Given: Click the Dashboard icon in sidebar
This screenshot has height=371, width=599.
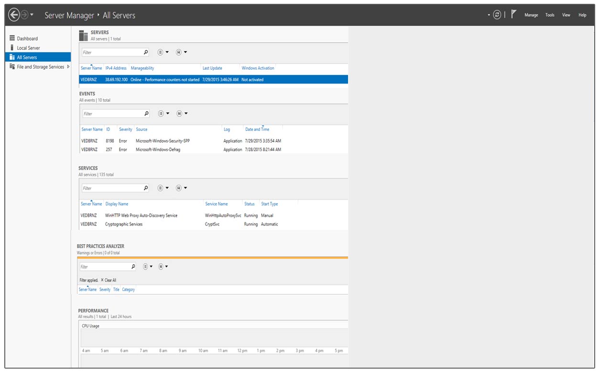Looking at the screenshot, I should (12, 38).
